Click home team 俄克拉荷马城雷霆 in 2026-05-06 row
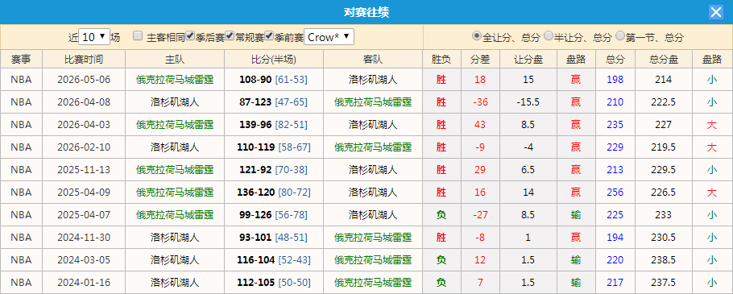Image resolution: width=733 pixels, height=294 pixels. 175,80
